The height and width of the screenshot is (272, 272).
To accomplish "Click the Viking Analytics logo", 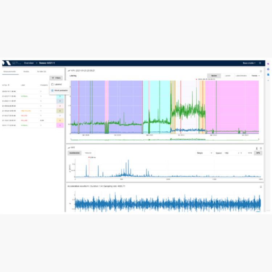I will coord(7,63).
